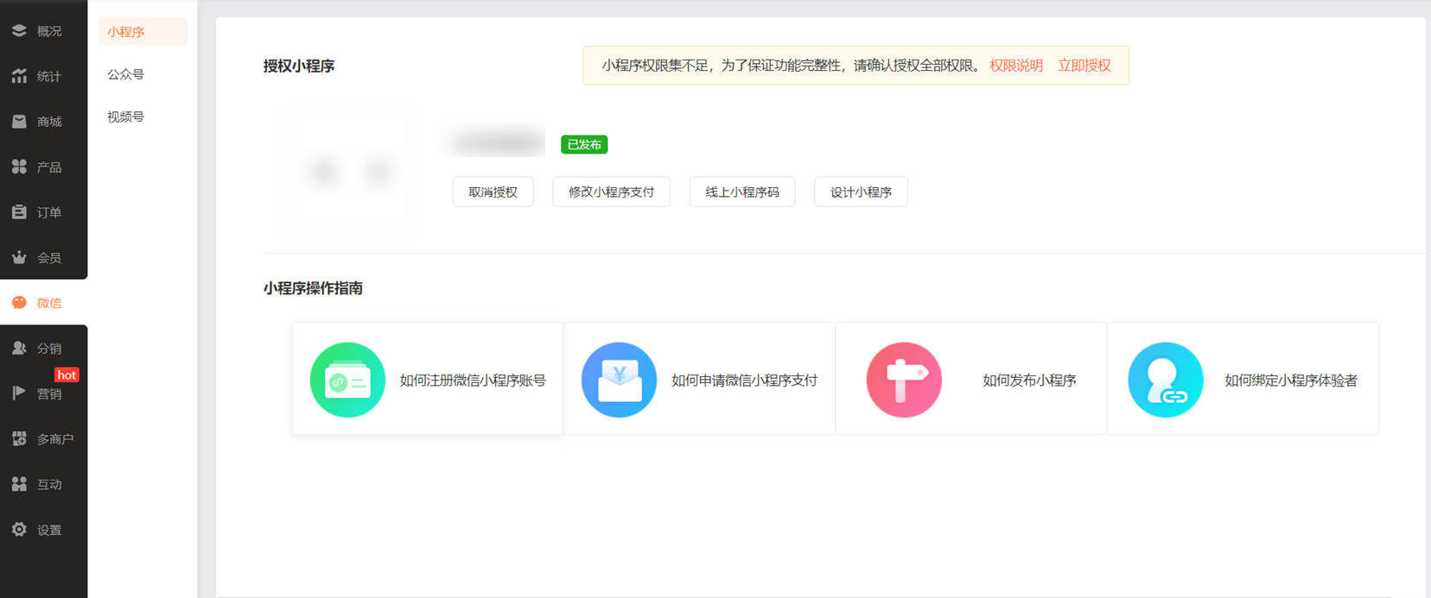1431x598 pixels.
Task: Open the 权限说明 link
Action: click(1015, 66)
